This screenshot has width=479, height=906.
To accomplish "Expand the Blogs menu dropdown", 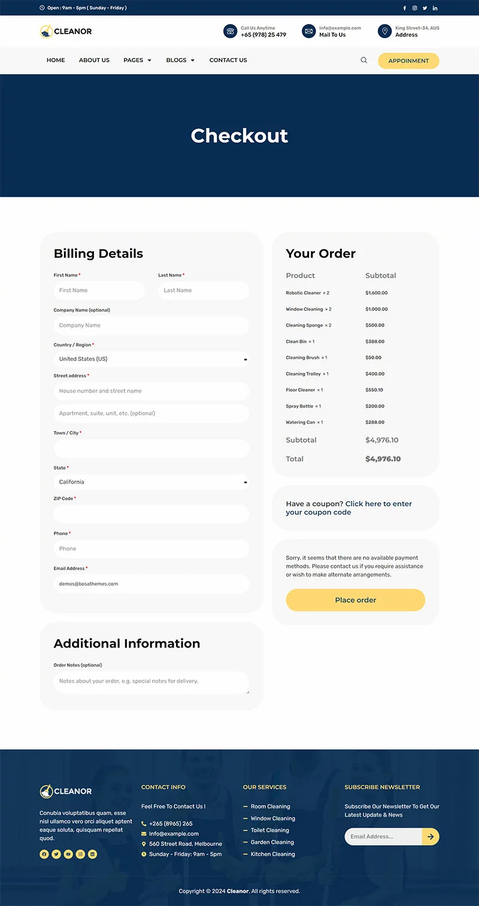I will pyautogui.click(x=180, y=60).
